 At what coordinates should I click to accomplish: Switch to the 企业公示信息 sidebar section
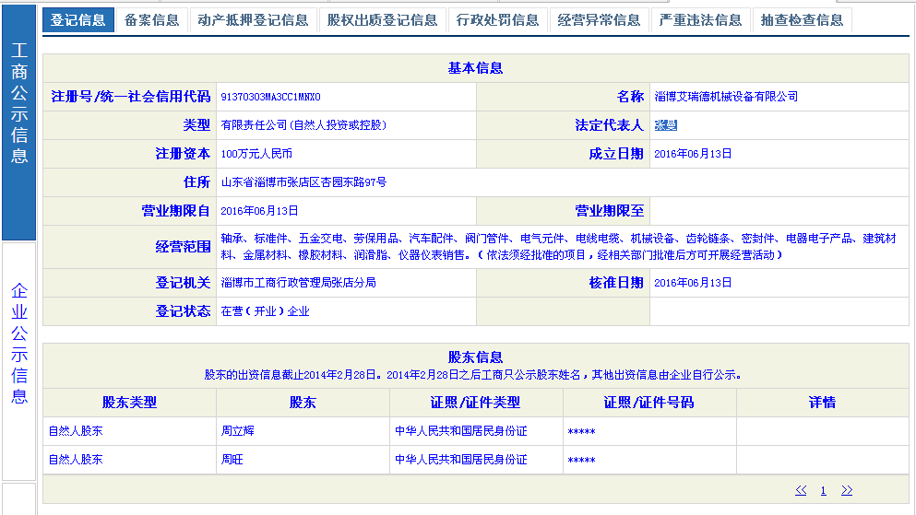coord(19,344)
